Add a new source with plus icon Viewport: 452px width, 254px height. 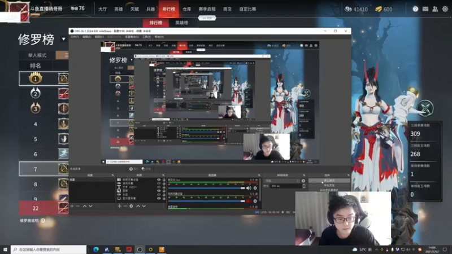[x=119, y=206]
